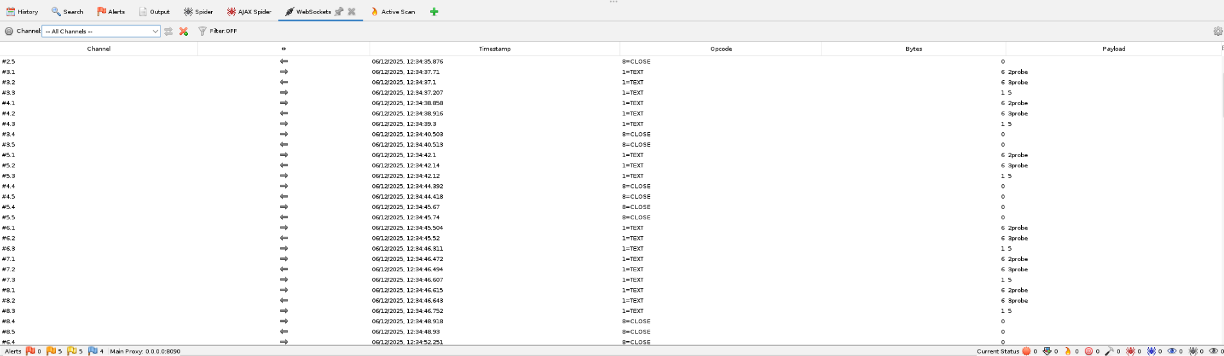This screenshot has height=356, width=1224.
Task: Click timestamp 06/12/2025, 12:34:39.3
Action: point(404,124)
